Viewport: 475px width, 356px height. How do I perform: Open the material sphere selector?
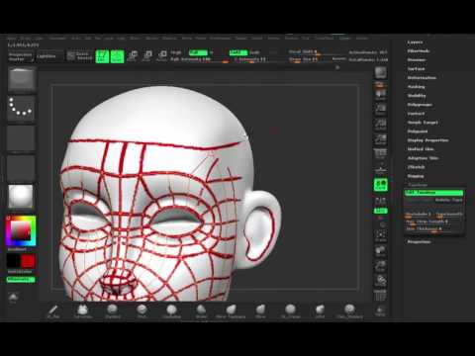pos(21,197)
